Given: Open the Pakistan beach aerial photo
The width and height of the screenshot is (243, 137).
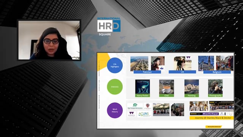Looking at the screenshot, I should 139,64.
